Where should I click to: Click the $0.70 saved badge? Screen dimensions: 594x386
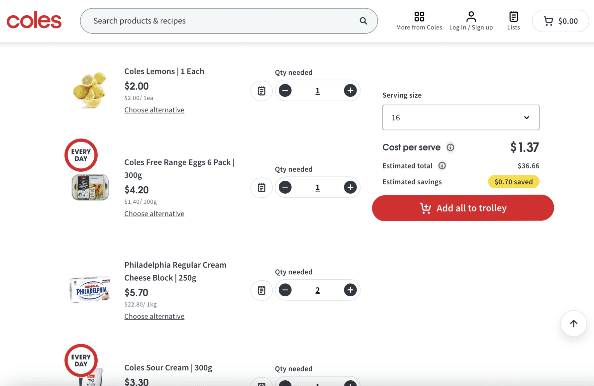coord(514,182)
